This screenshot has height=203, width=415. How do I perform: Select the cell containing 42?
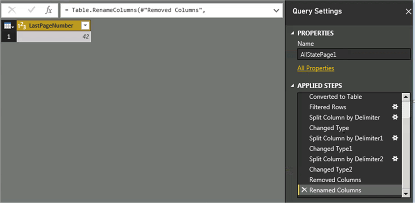tap(54, 36)
